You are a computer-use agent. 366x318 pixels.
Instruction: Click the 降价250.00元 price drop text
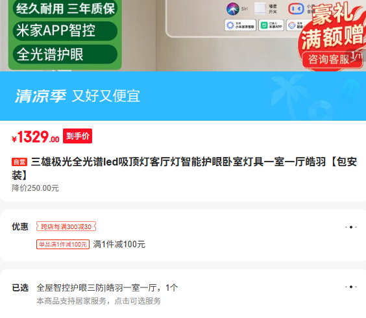[x=36, y=188]
